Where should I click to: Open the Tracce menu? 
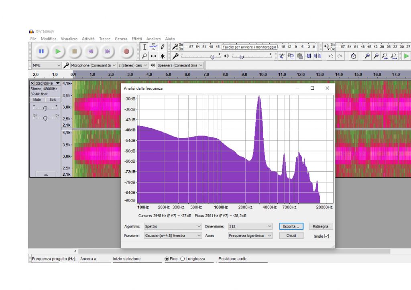tap(105, 39)
